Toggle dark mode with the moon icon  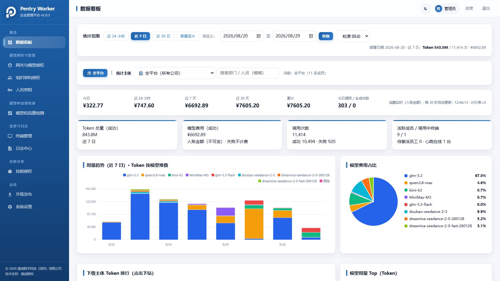(x=426, y=9)
